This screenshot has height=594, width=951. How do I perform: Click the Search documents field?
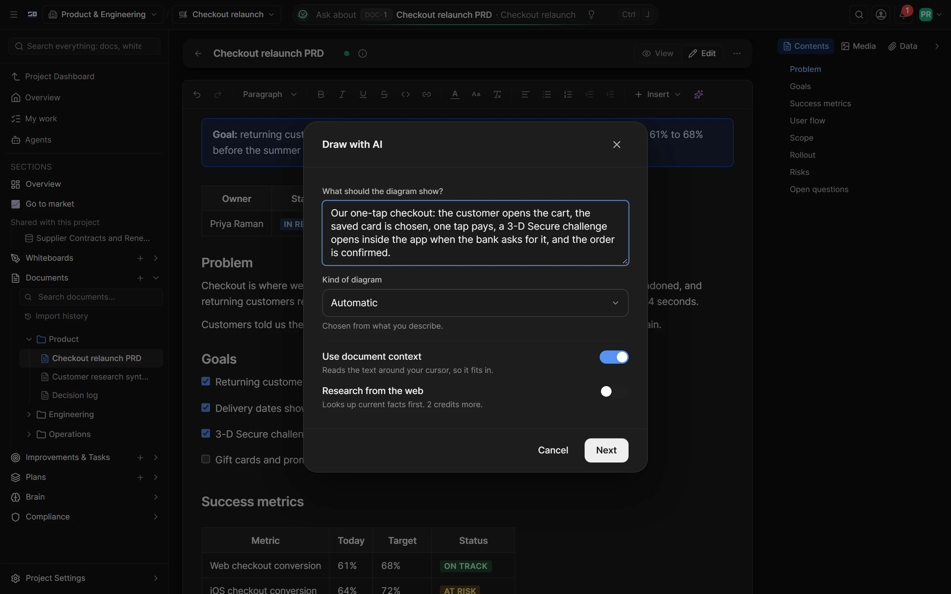pos(91,297)
